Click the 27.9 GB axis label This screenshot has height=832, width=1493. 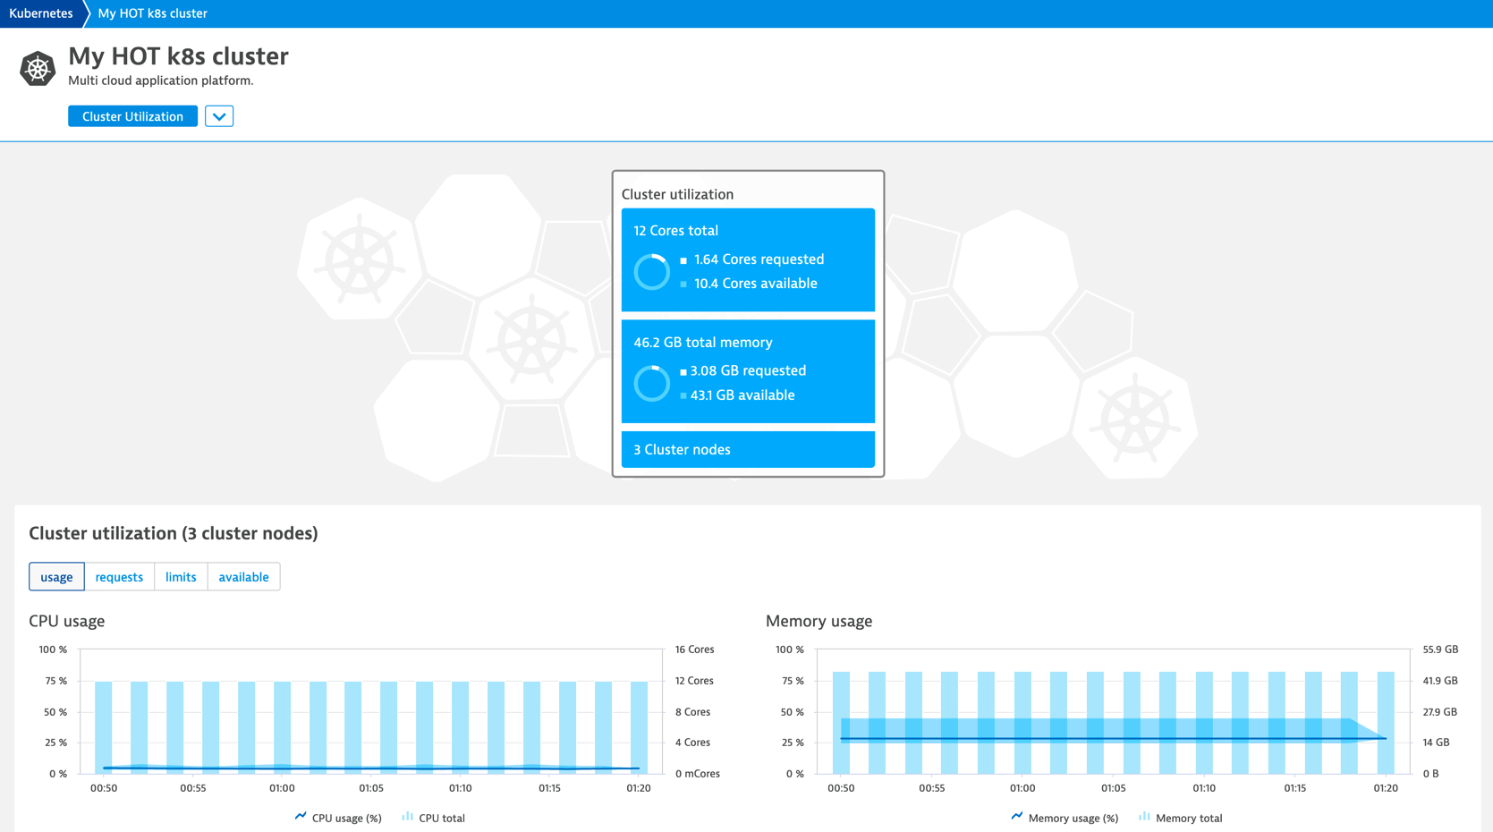[1440, 712]
